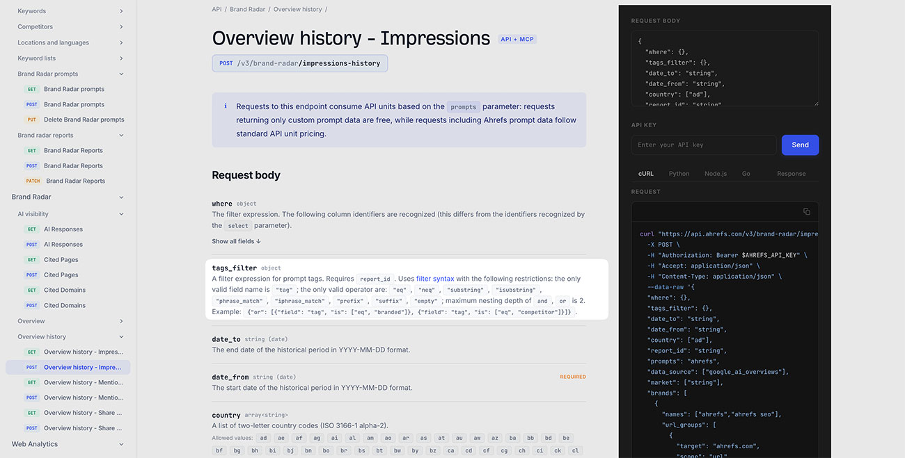905x458 pixels.
Task: Click inside the request body editor
Action: pyautogui.click(x=725, y=68)
